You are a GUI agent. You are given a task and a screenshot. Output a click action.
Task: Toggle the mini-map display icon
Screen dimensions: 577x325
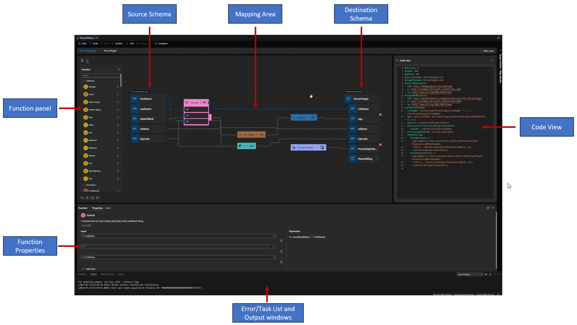(97, 198)
